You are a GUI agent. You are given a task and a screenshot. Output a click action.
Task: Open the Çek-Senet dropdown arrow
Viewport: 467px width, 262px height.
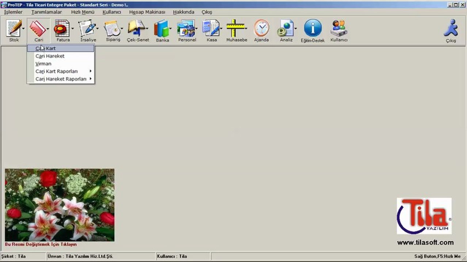pos(147,28)
